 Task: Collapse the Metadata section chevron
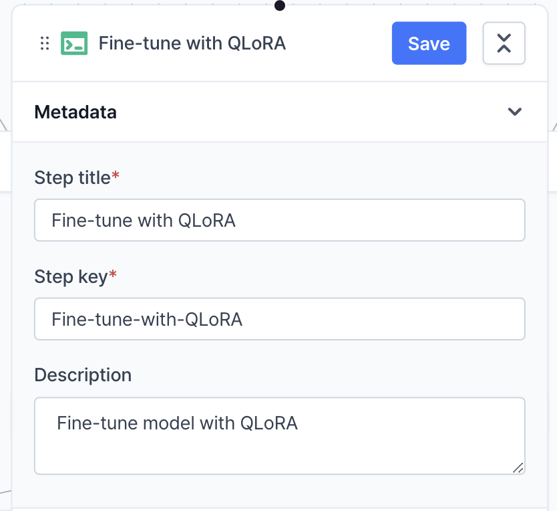pyautogui.click(x=514, y=112)
